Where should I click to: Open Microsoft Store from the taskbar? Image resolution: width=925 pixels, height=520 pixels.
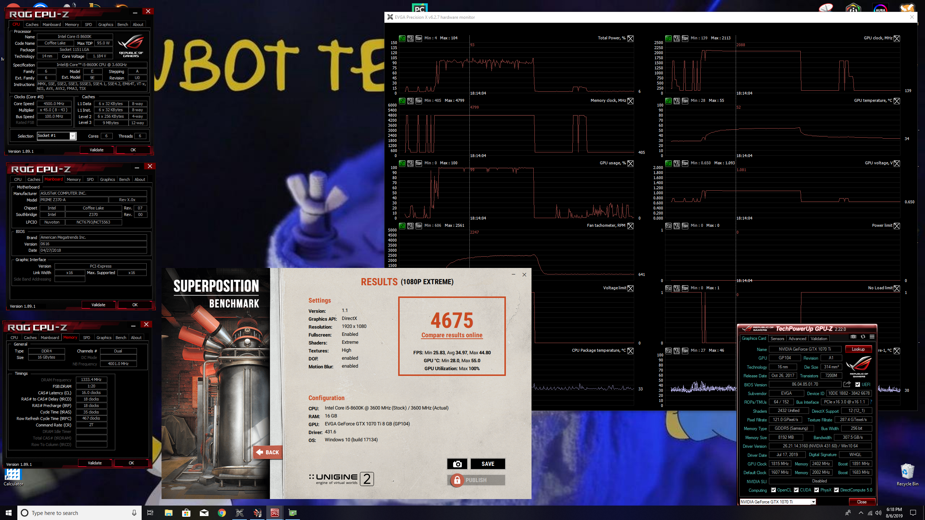tap(186, 513)
